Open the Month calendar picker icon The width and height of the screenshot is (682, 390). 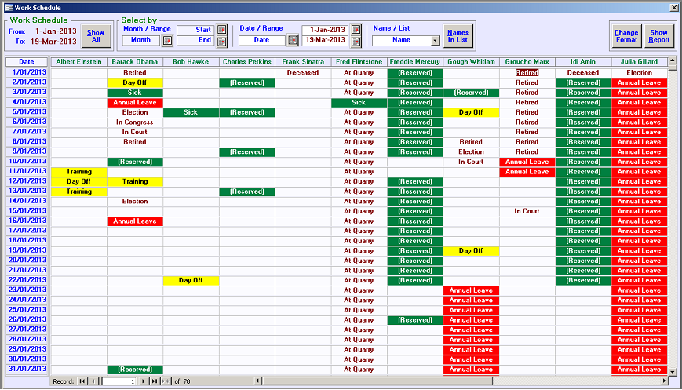[167, 41]
